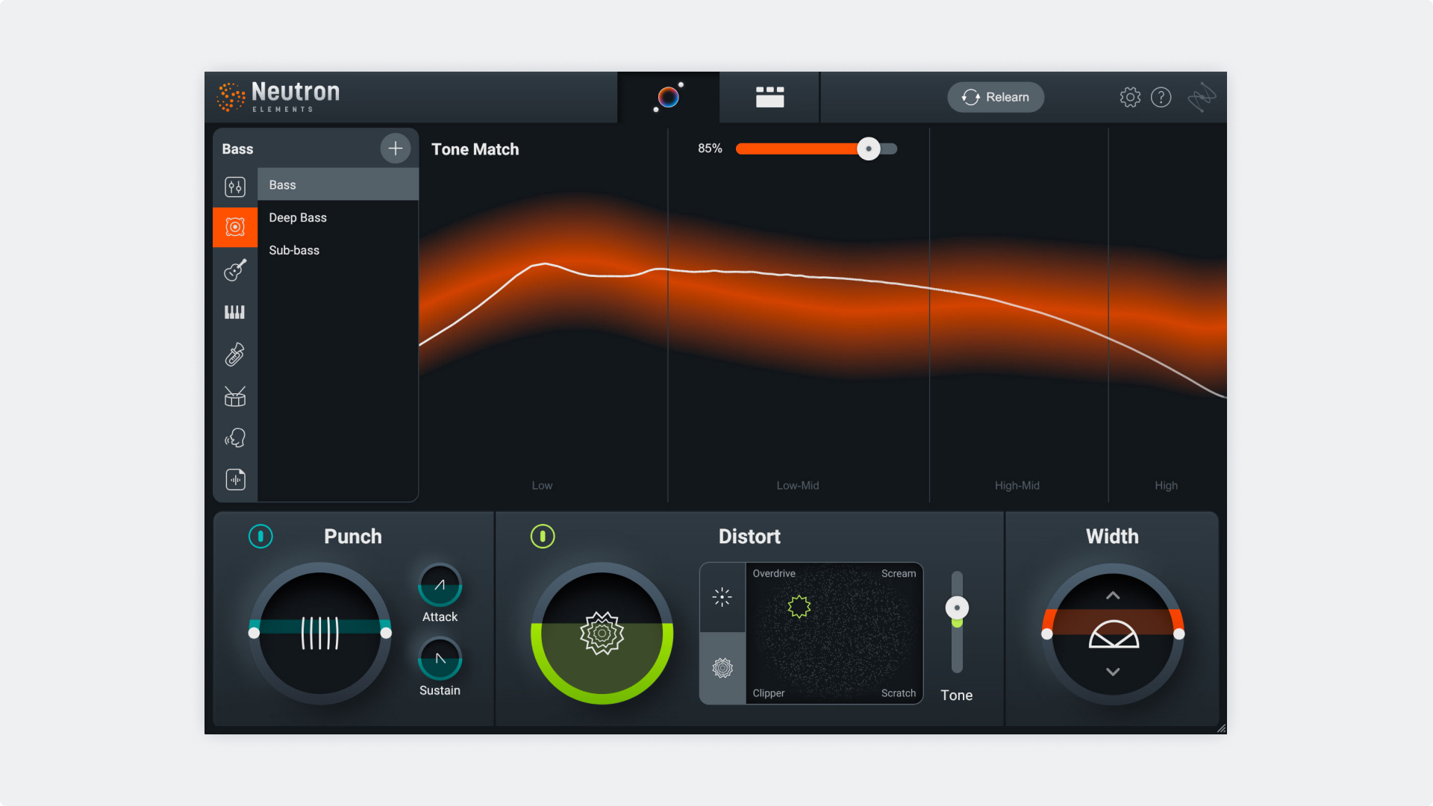Select the Deep Bass target
Viewport: 1433px width, 806px height.
point(298,217)
